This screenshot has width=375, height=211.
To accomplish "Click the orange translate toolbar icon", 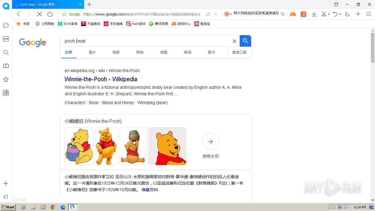I will 303,14.
